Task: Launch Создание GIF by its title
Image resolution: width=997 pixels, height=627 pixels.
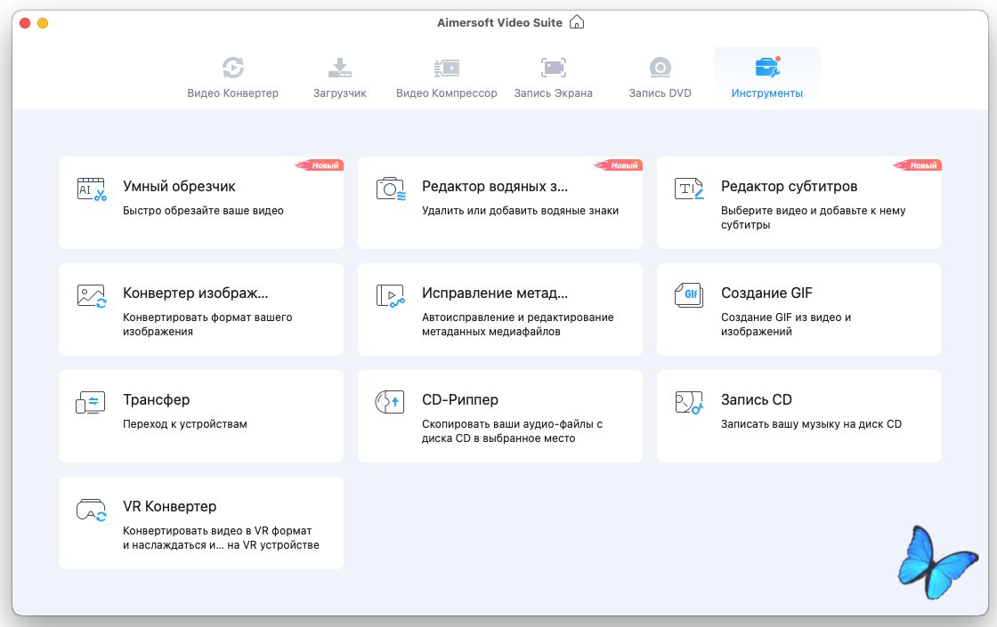Action: point(766,293)
